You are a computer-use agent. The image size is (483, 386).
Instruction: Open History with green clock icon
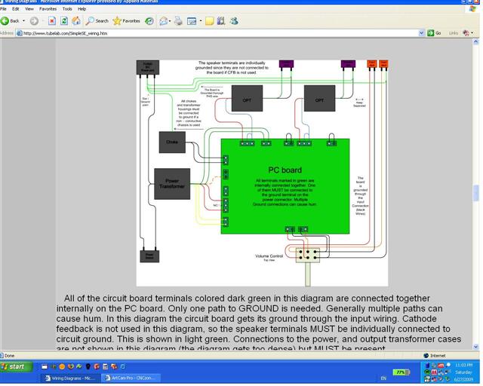(149, 21)
